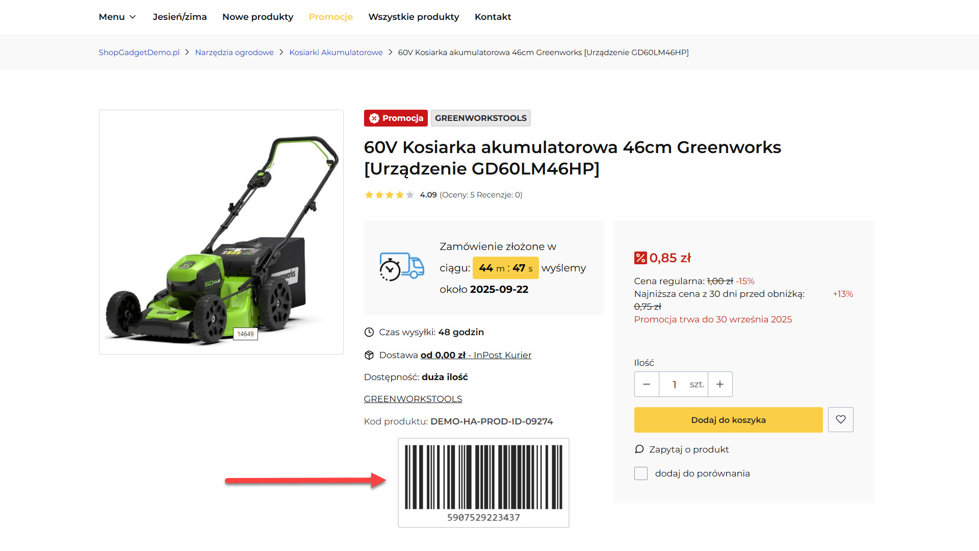The image size is (979, 551).
Task: Click the speech bubble ask-about-product icon
Action: click(639, 449)
